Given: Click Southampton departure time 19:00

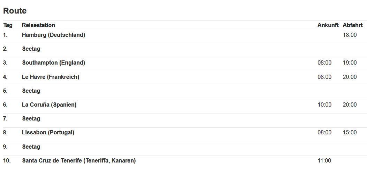Looking at the screenshot, I should coord(350,63).
